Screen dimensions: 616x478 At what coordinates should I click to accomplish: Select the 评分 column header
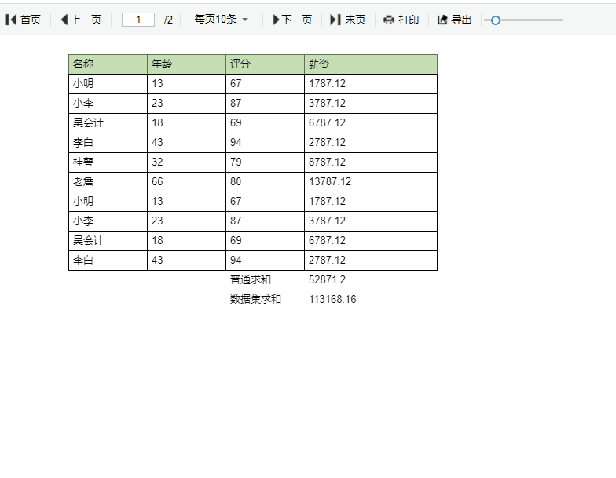[266, 64]
